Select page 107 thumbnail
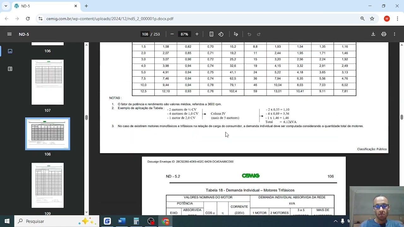The width and height of the screenshot is (404, 227). coord(48,82)
